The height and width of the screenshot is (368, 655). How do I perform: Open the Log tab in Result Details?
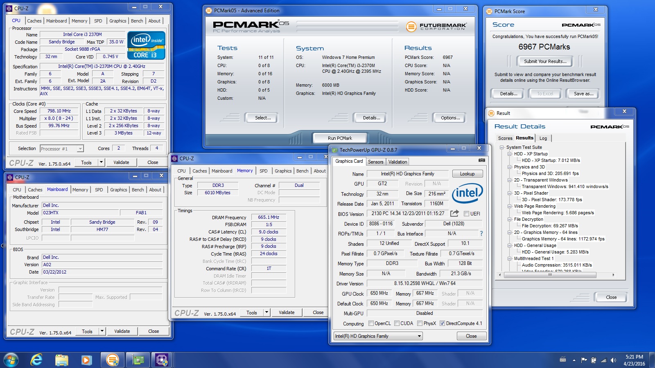[543, 138]
